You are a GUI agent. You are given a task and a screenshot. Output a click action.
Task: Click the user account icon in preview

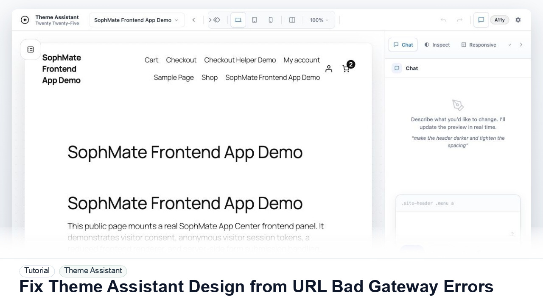(x=329, y=69)
